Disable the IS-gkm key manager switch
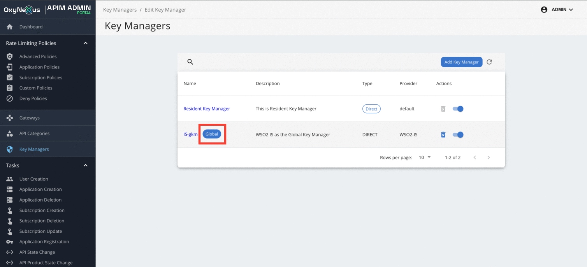This screenshot has width=587, height=267. coord(458,135)
